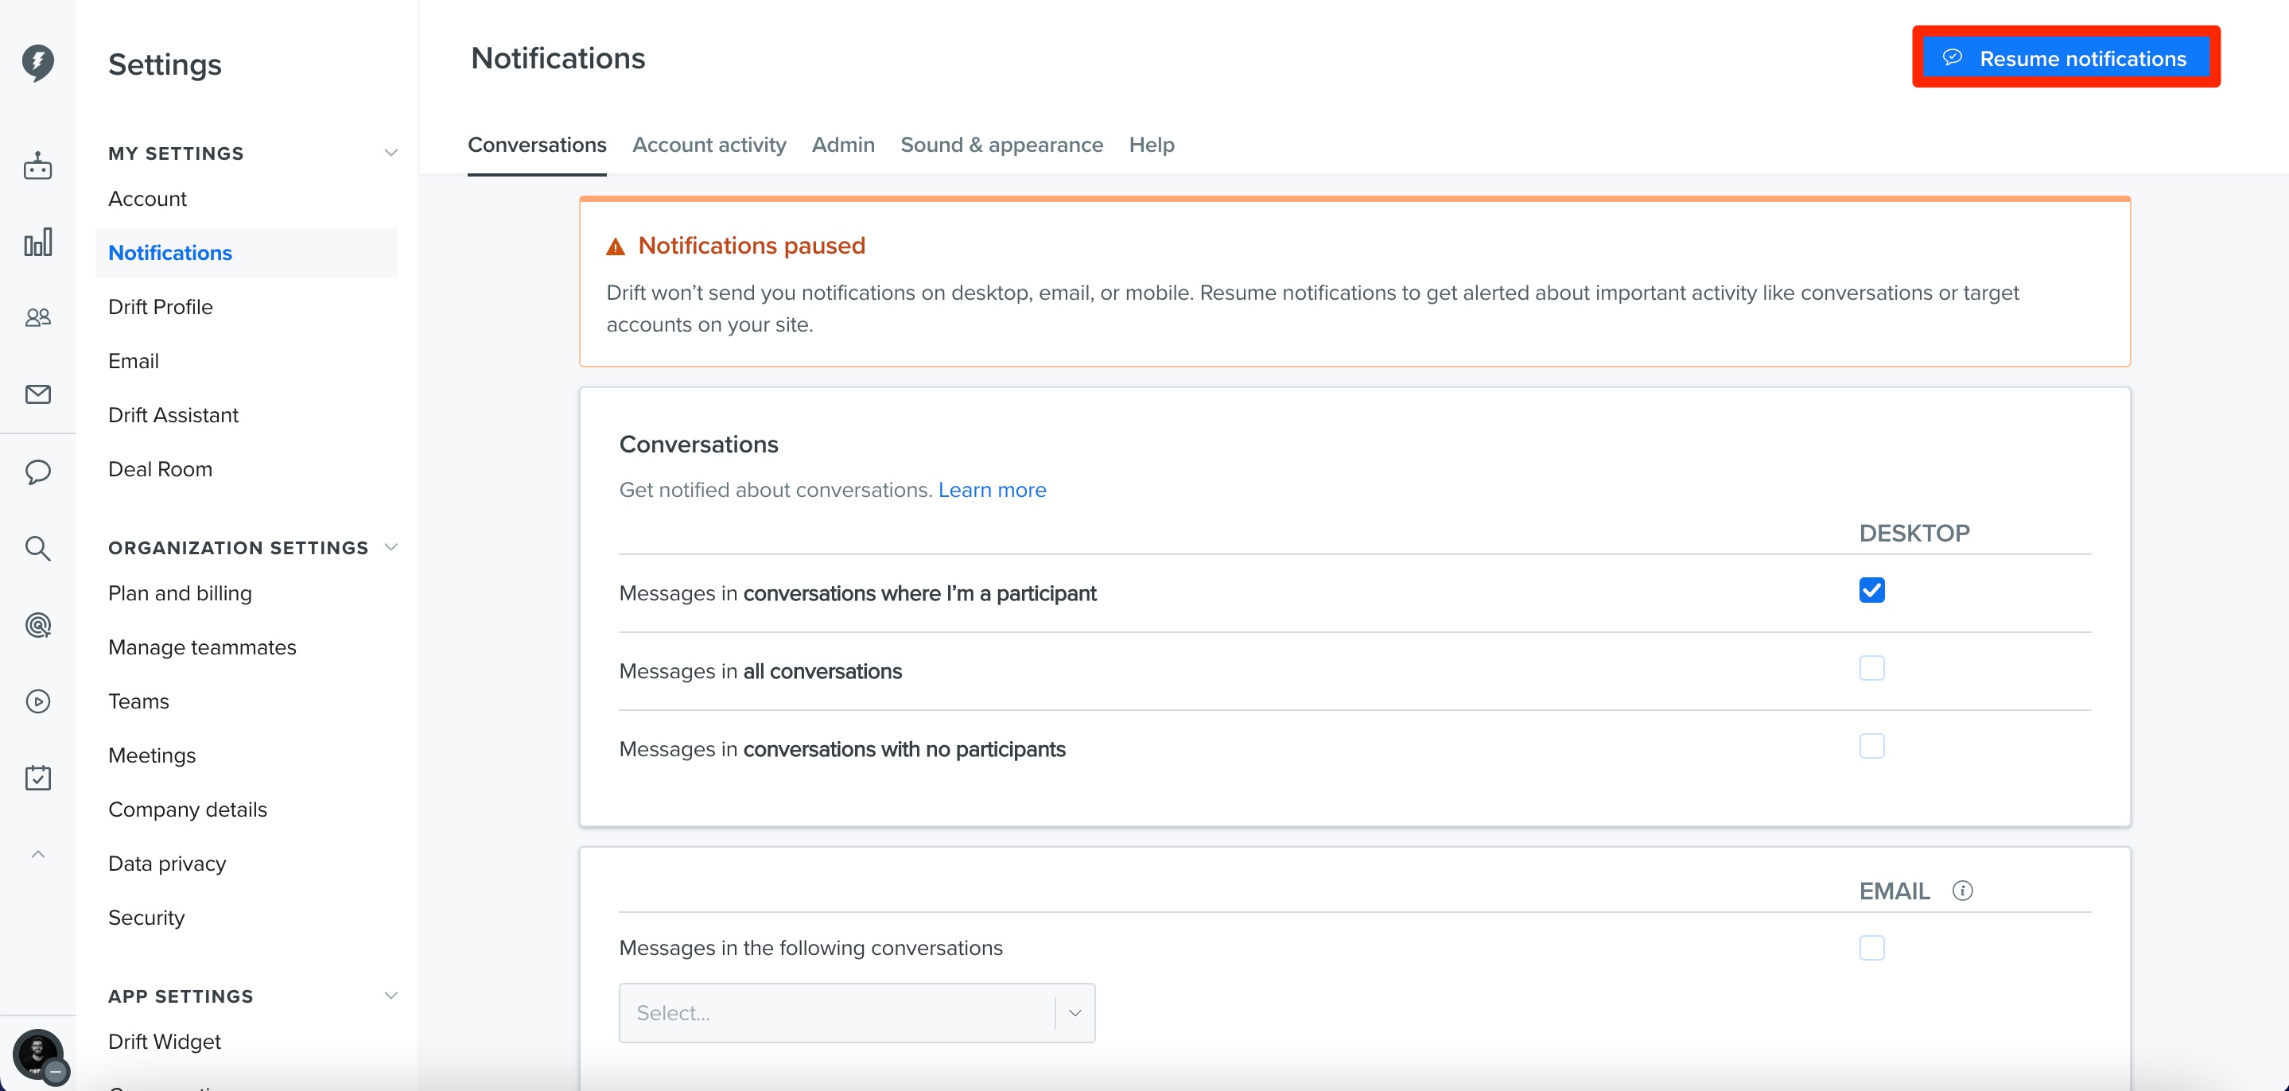Viewport: 2289px width, 1091px height.
Task: Open the Select conversations dropdown
Action: pos(856,1012)
